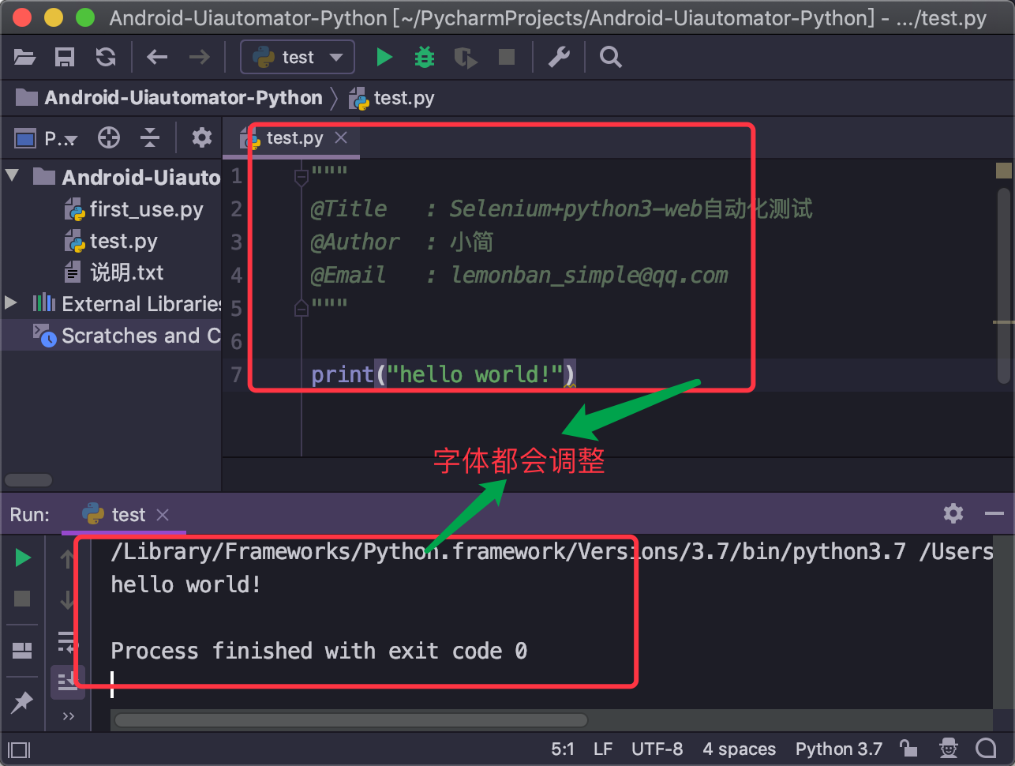The height and width of the screenshot is (766, 1015).
Task: Rerun test from Run panel play icon
Action: [23, 558]
